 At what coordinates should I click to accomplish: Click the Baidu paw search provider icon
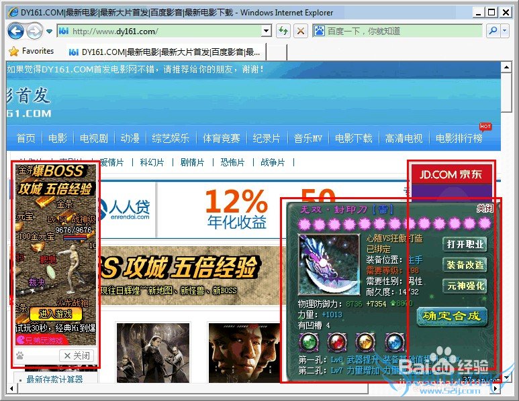[319, 31]
